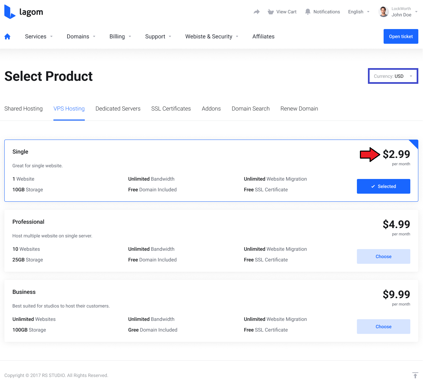423x390 pixels.
Task: Click the share arrow icon in header
Action: 256,12
